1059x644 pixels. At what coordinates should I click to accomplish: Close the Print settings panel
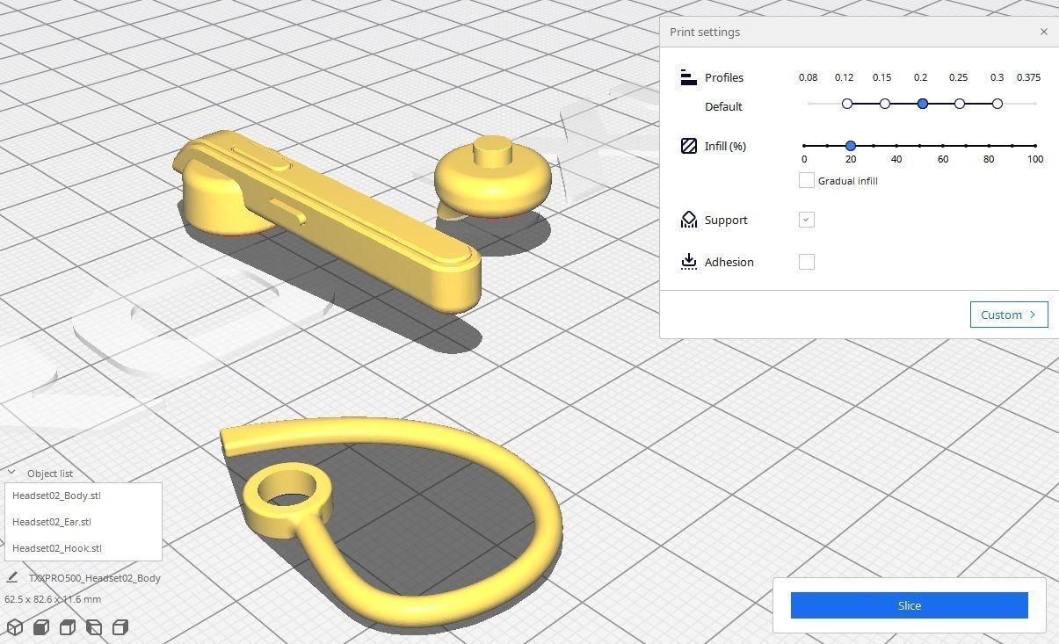1043,32
